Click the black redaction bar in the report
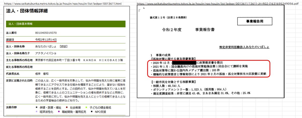This screenshot has width=302, height=118. pos(184,62)
